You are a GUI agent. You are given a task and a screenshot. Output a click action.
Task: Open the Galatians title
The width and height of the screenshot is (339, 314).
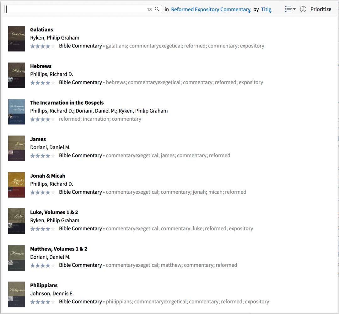click(x=41, y=30)
